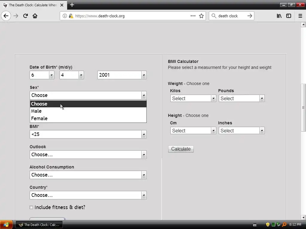Image resolution: width=306 pixels, height=229 pixels.
Task: Select Male in the Sex list
Action: pyautogui.click(x=88, y=111)
